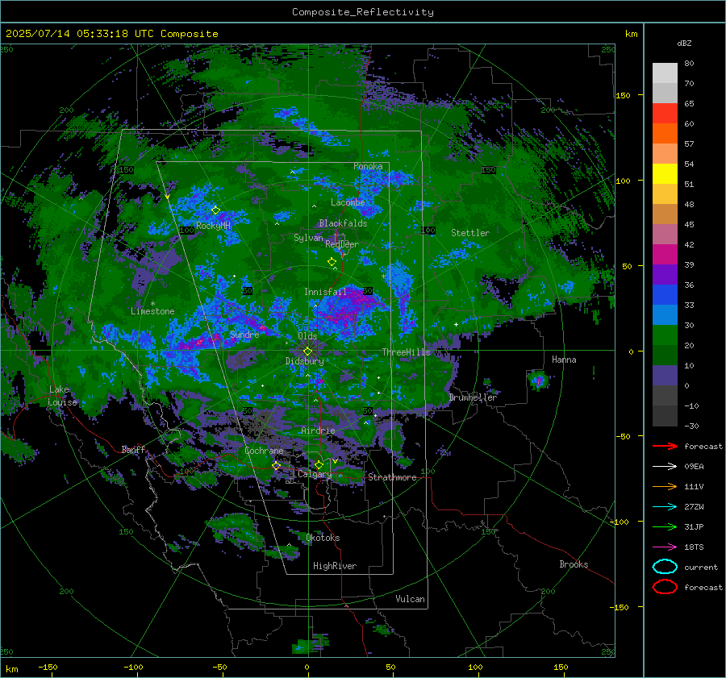
Task: Click the green 31JP arrow legend icon
Action: [x=665, y=526]
